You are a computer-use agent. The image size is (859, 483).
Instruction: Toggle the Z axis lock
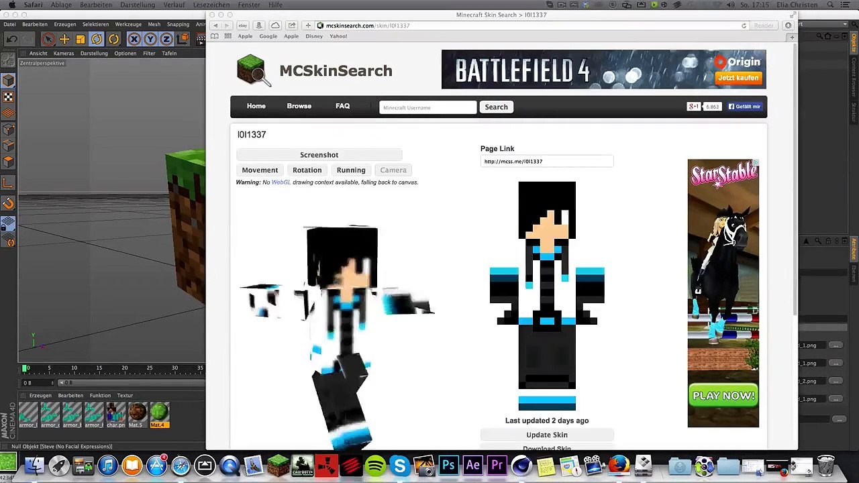pyautogui.click(x=166, y=40)
